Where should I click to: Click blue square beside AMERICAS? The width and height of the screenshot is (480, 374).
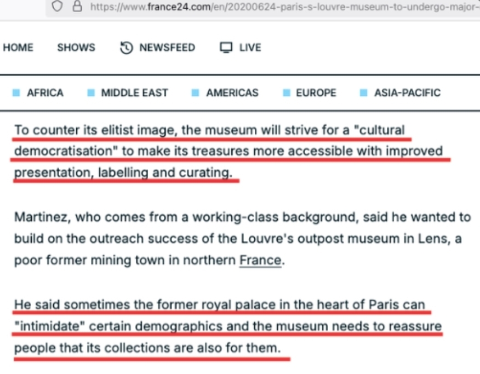pyautogui.click(x=195, y=93)
